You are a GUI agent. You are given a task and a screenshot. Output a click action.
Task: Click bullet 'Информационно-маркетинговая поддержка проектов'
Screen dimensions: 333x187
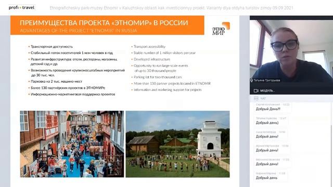point(73,94)
